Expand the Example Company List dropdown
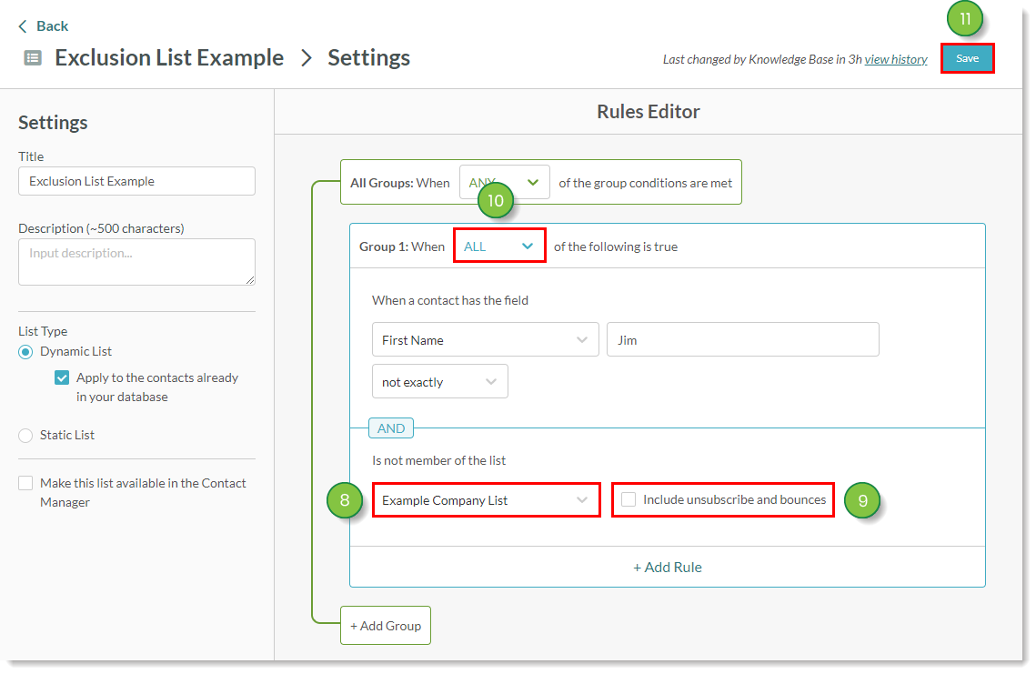The height and width of the screenshot is (674, 1036). [486, 500]
